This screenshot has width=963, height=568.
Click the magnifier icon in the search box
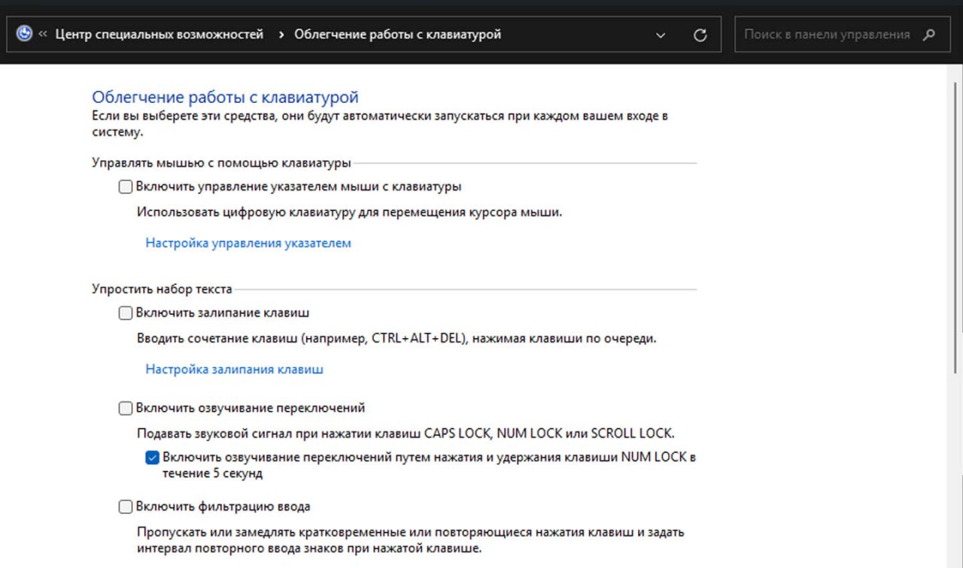[930, 35]
